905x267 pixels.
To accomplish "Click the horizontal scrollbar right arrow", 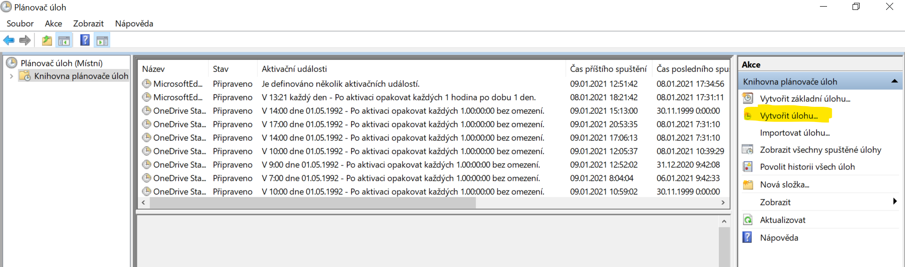I will (x=723, y=203).
